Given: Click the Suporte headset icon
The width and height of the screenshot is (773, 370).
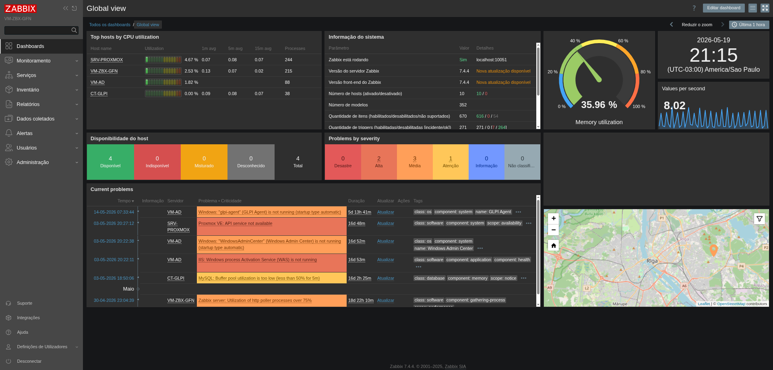Looking at the screenshot, I should (x=8, y=303).
